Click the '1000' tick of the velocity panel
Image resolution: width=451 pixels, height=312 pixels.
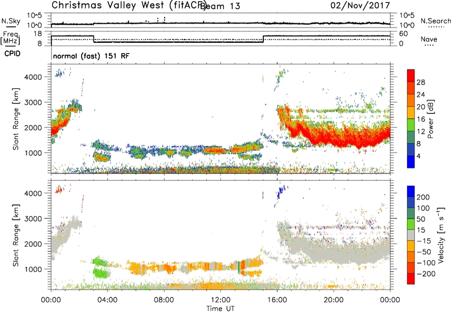tap(33, 269)
